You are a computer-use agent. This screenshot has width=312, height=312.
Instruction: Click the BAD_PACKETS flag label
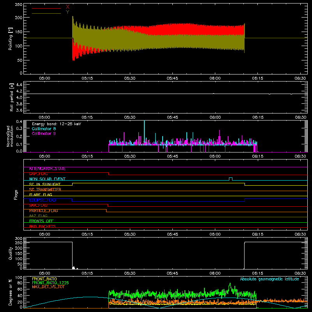[43, 226]
